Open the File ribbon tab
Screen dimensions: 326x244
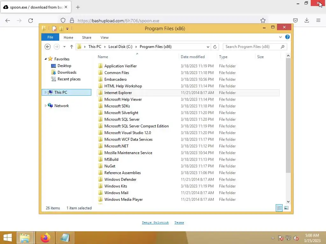50,37
